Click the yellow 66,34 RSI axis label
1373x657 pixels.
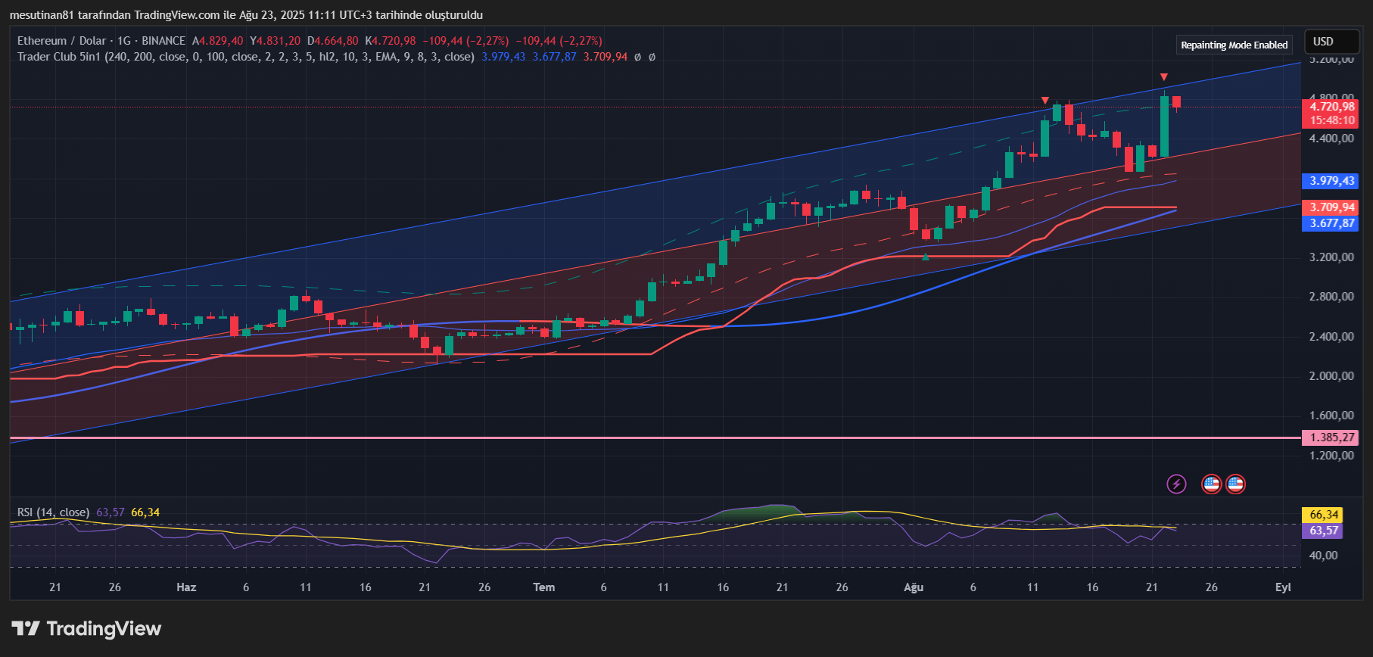pyautogui.click(x=1322, y=515)
